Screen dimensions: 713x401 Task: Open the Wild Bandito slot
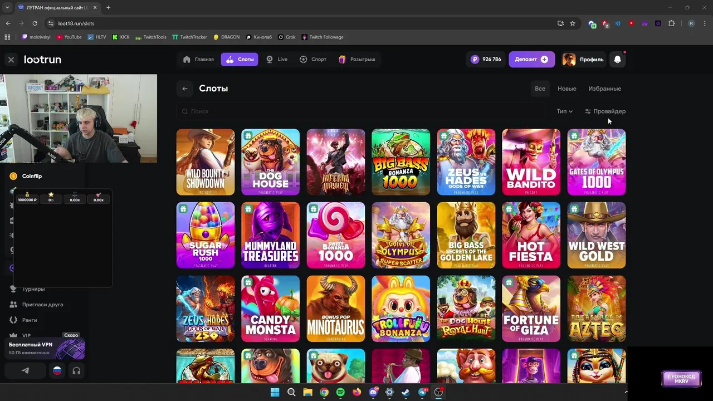(x=531, y=162)
